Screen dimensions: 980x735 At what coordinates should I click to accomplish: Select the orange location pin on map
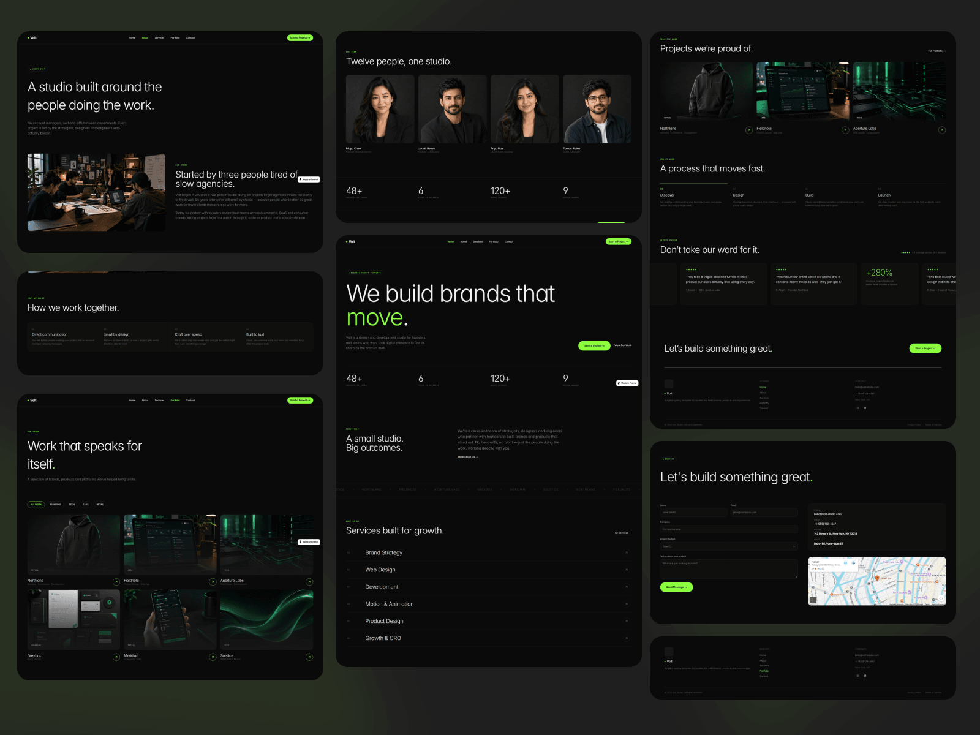click(x=877, y=578)
